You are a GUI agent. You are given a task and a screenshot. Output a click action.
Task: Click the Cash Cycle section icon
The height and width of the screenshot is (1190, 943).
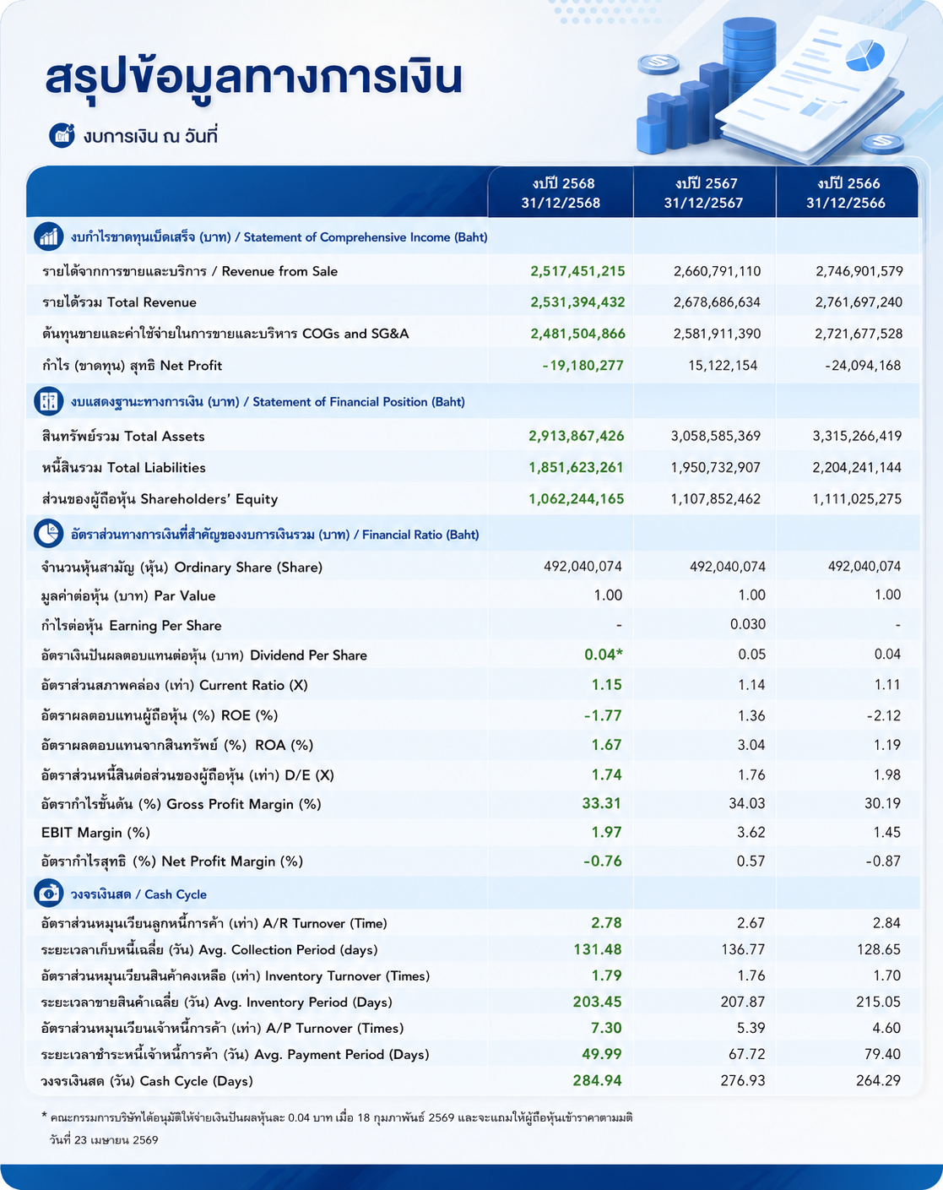pyautogui.click(x=49, y=894)
